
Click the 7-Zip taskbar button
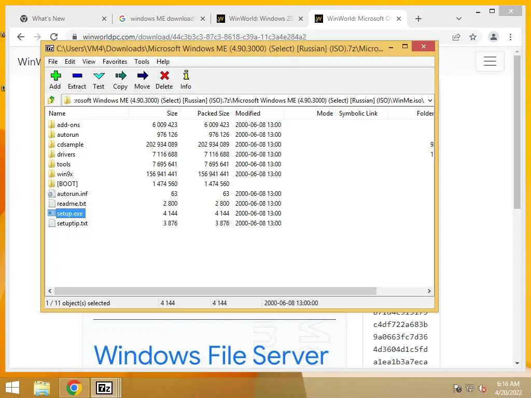(x=104, y=388)
